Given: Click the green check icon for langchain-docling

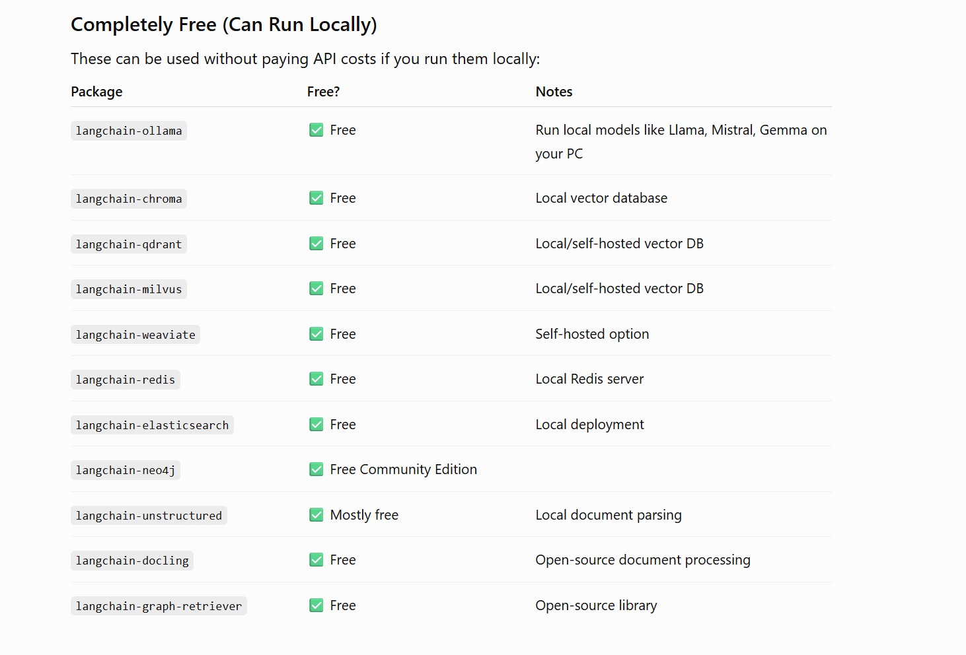Looking at the screenshot, I should pos(316,560).
